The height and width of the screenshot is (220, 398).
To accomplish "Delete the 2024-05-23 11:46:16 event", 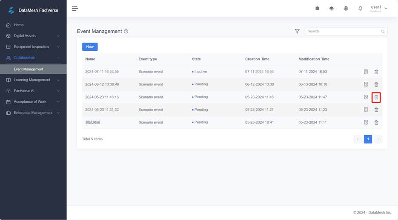I will tap(376, 97).
